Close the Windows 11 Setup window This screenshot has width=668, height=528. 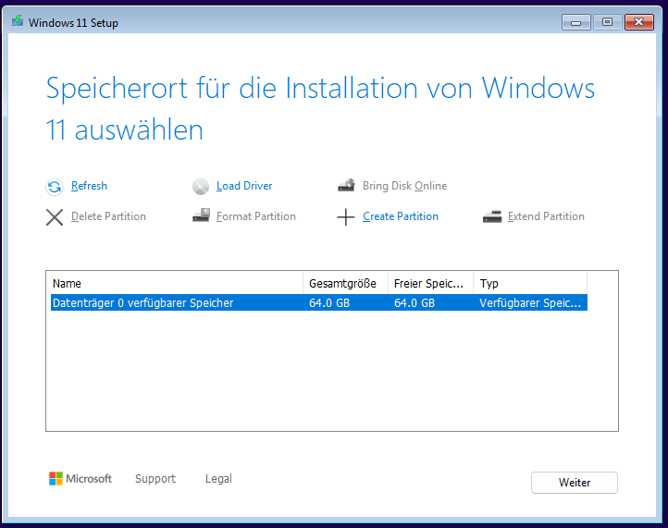(x=639, y=22)
